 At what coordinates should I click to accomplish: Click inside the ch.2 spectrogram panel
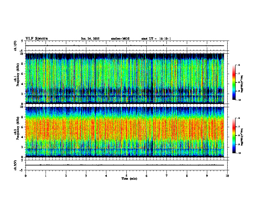124,132
